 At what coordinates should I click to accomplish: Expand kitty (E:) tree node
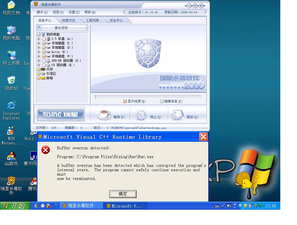click(x=39, y=52)
